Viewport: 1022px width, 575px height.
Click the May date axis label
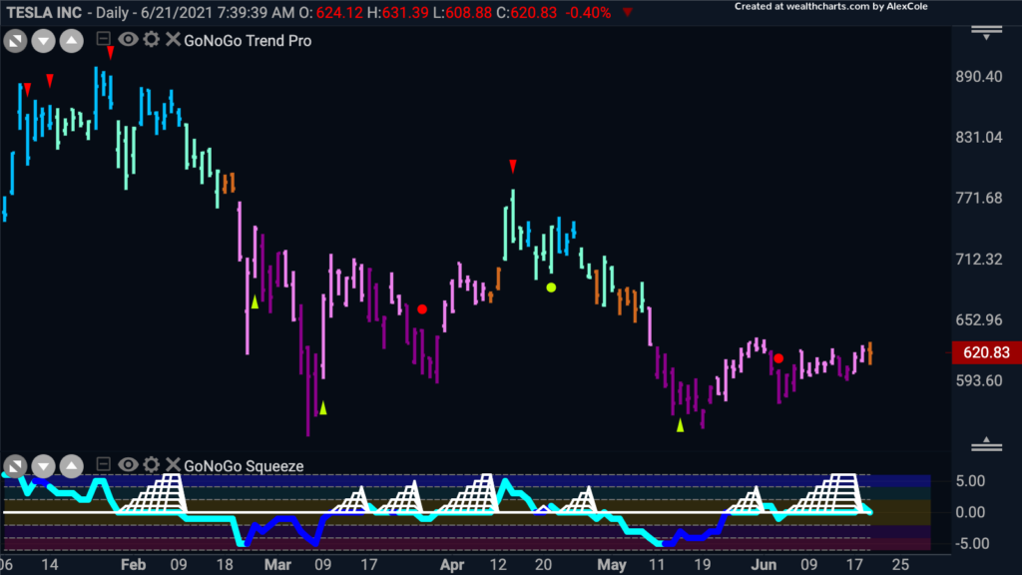[612, 565]
